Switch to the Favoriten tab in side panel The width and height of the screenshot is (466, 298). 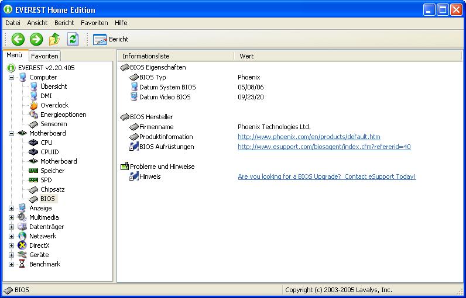tap(44, 56)
